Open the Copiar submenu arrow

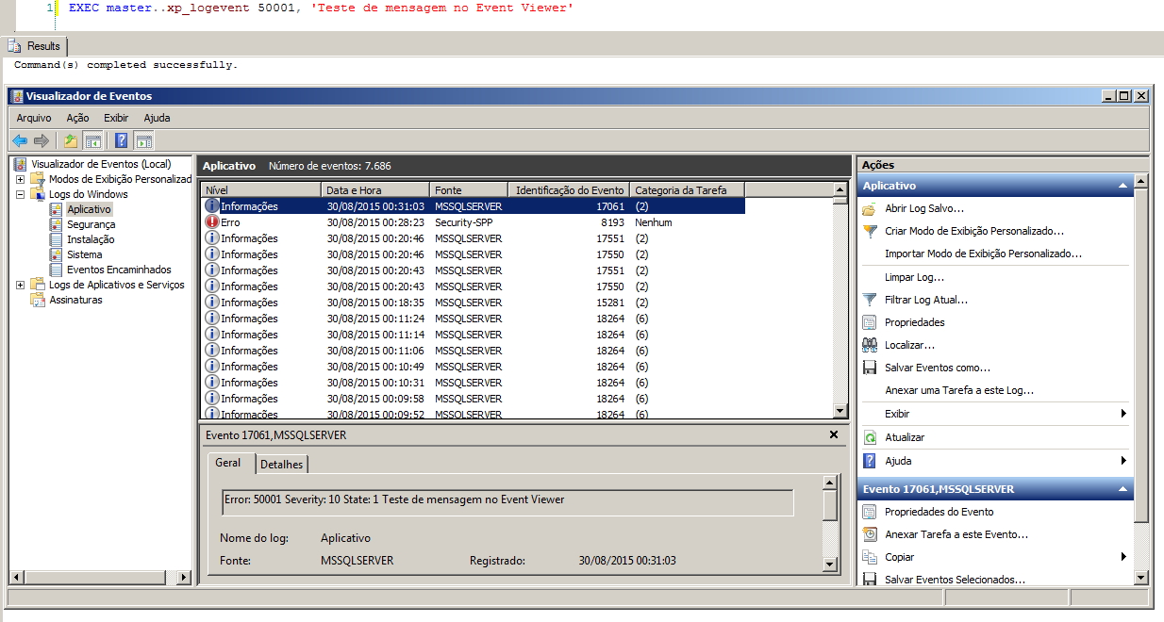[1123, 557]
